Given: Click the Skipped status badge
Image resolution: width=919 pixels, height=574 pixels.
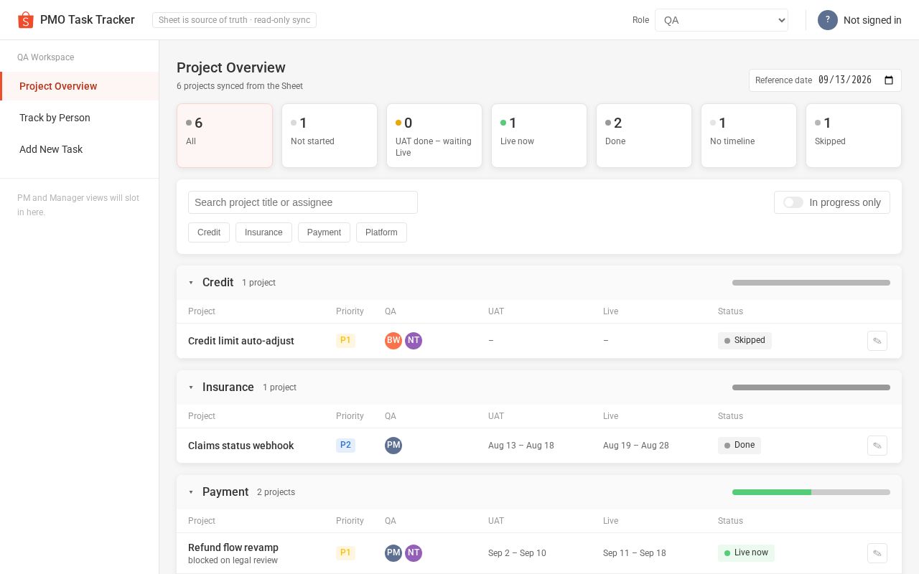Looking at the screenshot, I should coord(745,340).
